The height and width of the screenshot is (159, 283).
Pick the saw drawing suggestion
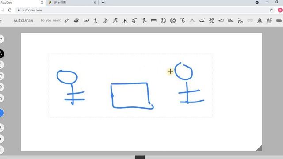click(67, 21)
